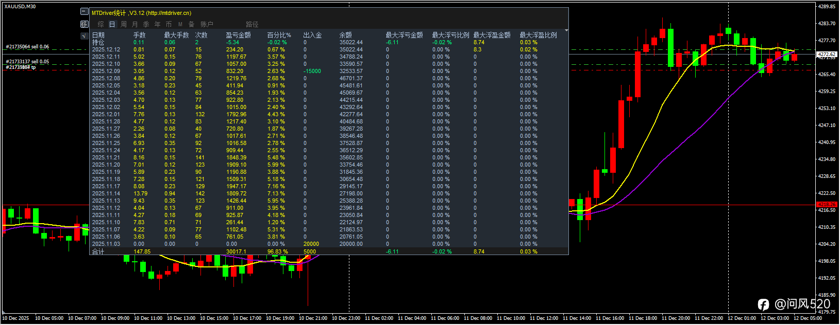Click the 10 Dec 21:00 time axis label

(313, 318)
